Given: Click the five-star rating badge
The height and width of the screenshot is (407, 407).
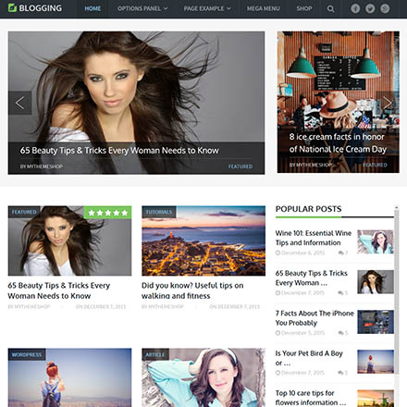Looking at the screenshot, I should [x=107, y=213].
